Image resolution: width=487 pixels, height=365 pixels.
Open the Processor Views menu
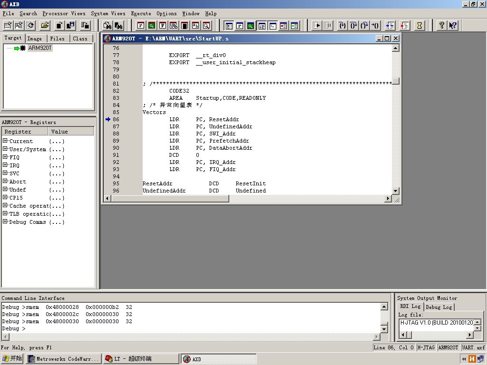click(x=64, y=13)
